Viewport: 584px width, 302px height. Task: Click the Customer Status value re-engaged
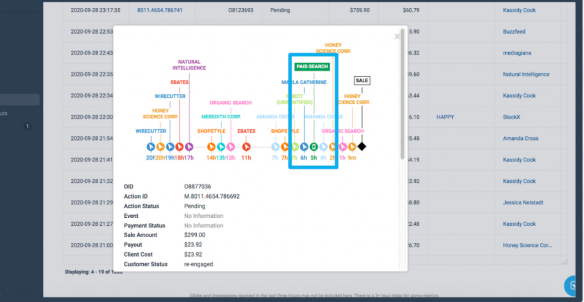point(198,264)
